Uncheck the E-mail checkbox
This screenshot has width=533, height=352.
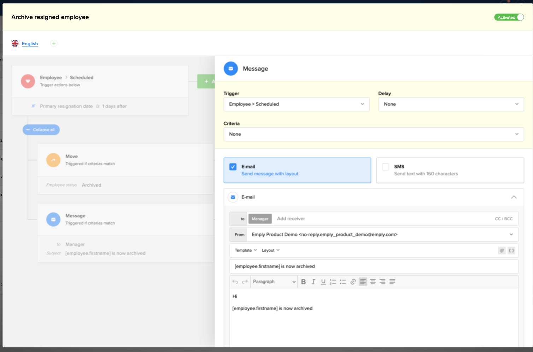[233, 167]
